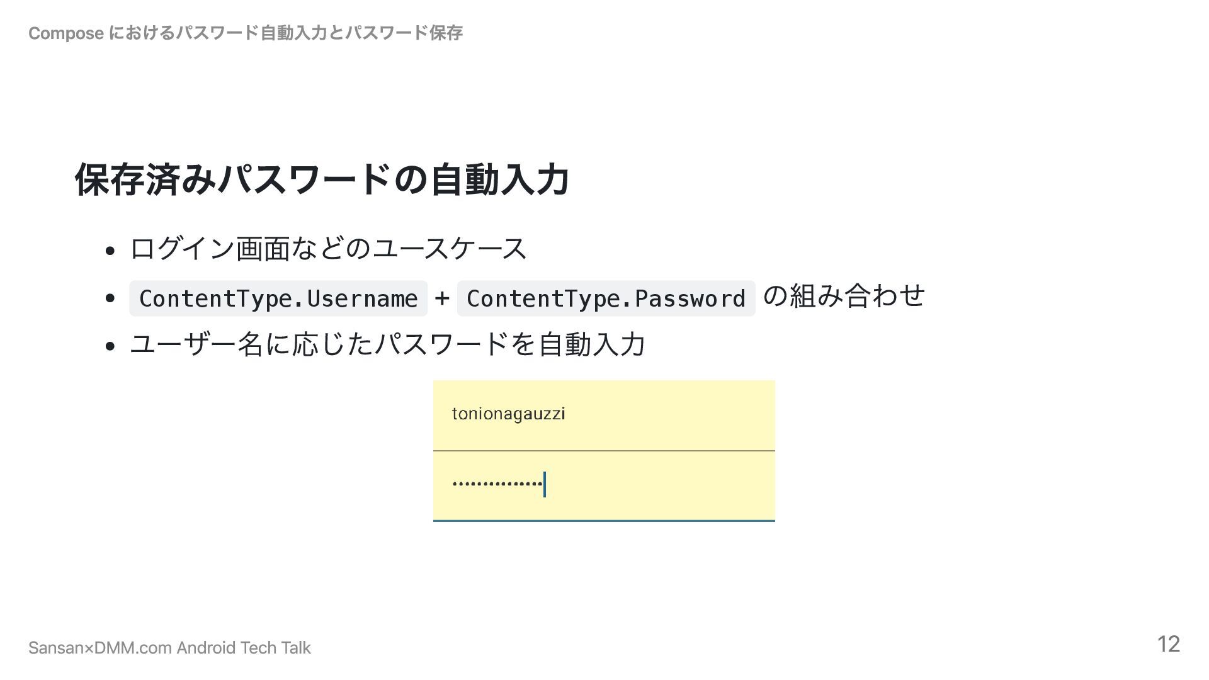Click the second bullet point dot
This screenshot has width=1209, height=680.
[110, 298]
